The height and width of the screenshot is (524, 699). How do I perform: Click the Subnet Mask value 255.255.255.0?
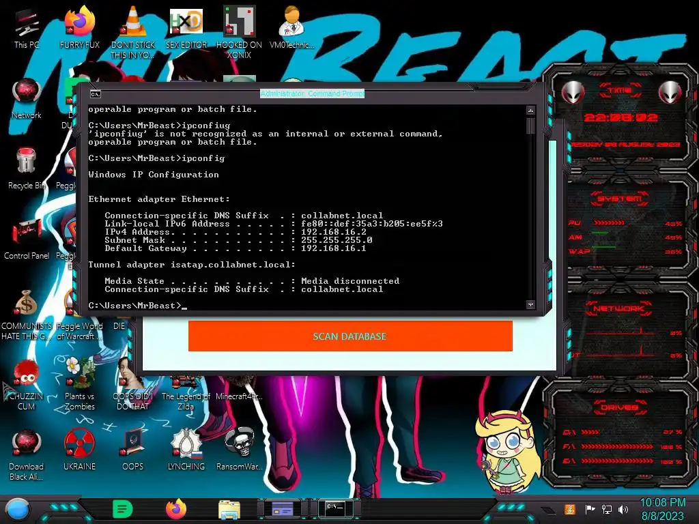pyautogui.click(x=337, y=239)
